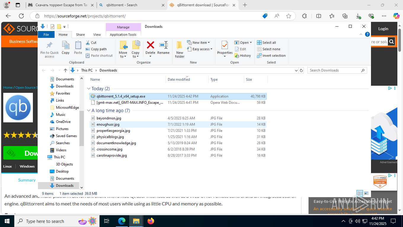
Task: Click Paste shortcut in ribbon
Action: coord(99,56)
